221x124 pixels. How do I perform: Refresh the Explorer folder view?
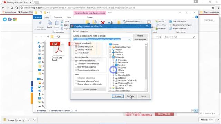coord(160,37)
